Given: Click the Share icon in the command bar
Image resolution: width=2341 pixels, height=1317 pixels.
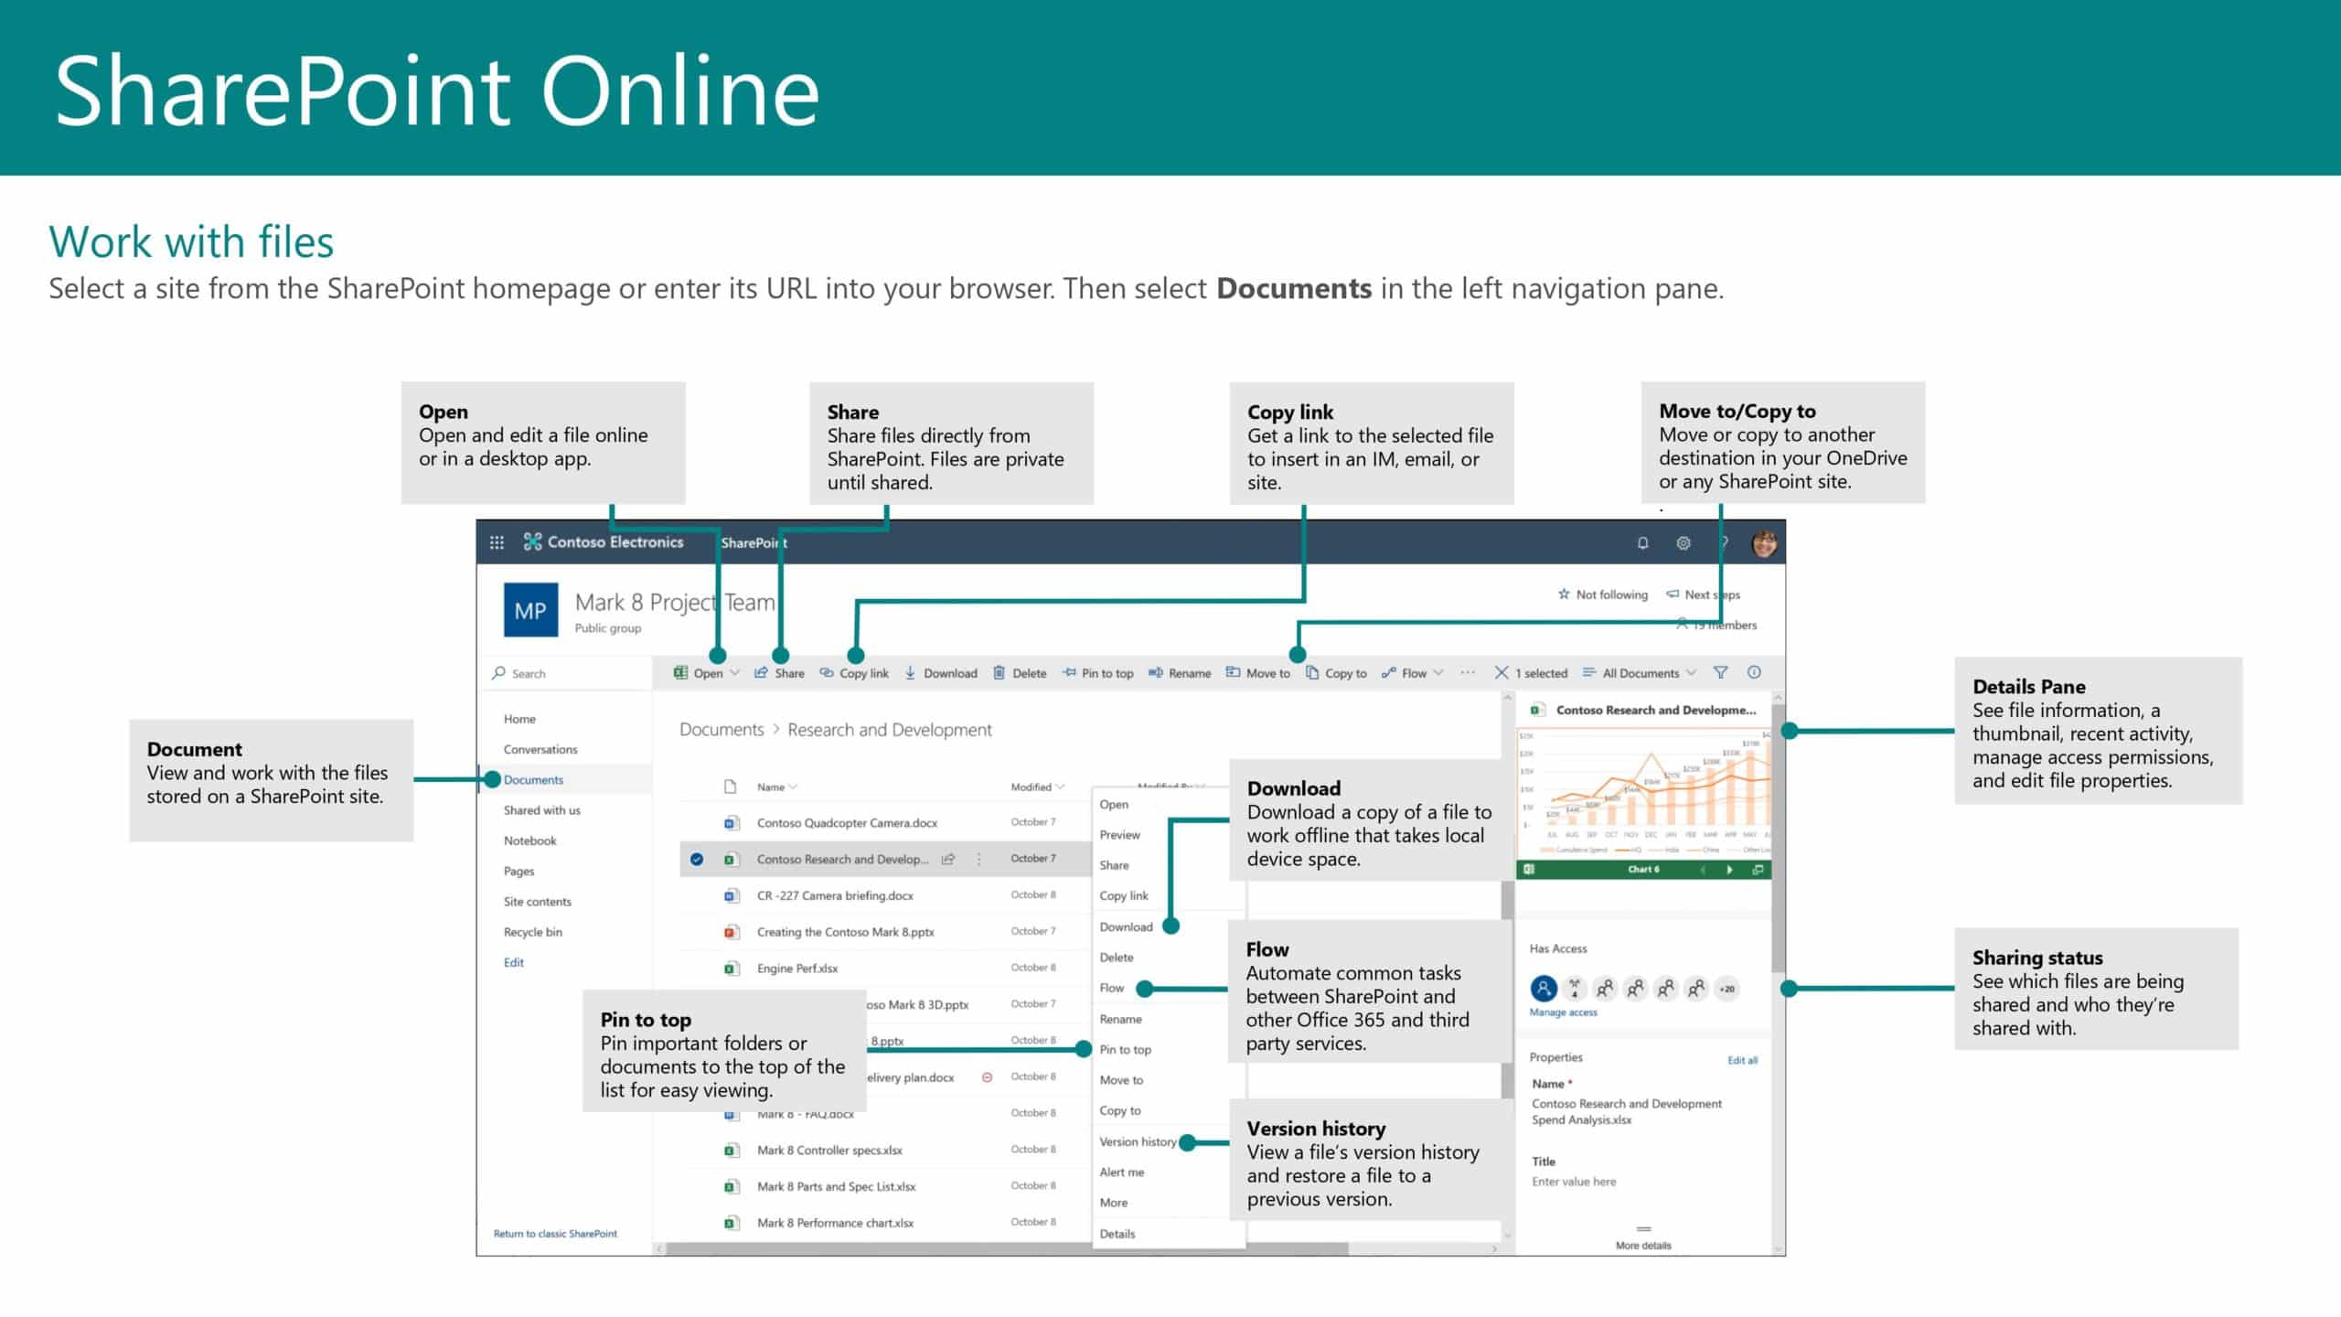Looking at the screenshot, I should click(761, 672).
